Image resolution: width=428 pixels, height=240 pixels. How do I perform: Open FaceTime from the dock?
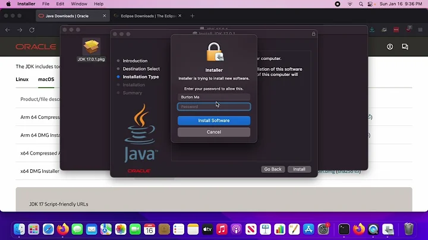tap(135, 229)
